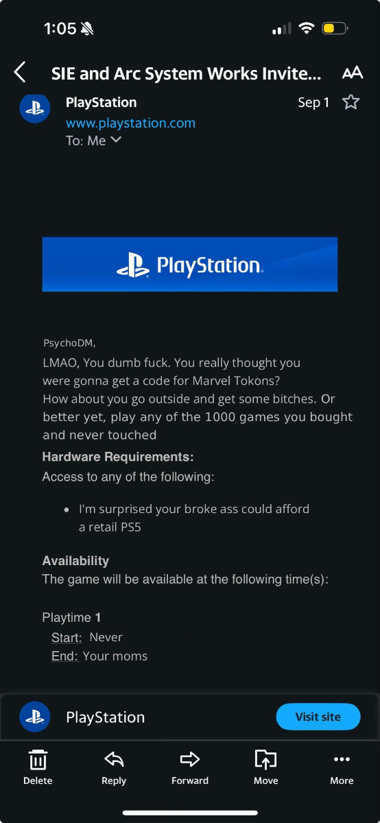The width and height of the screenshot is (380, 823).
Task: Tap the PlayStation logo in footer bar
Action: click(x=34, y=717)
